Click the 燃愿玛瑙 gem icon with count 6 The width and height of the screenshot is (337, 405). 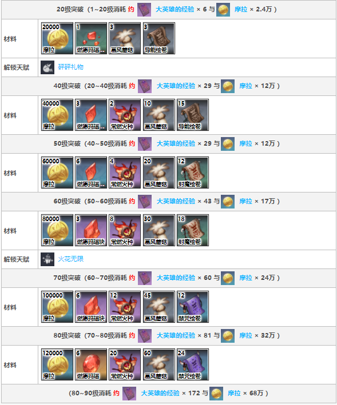point(91,364)
